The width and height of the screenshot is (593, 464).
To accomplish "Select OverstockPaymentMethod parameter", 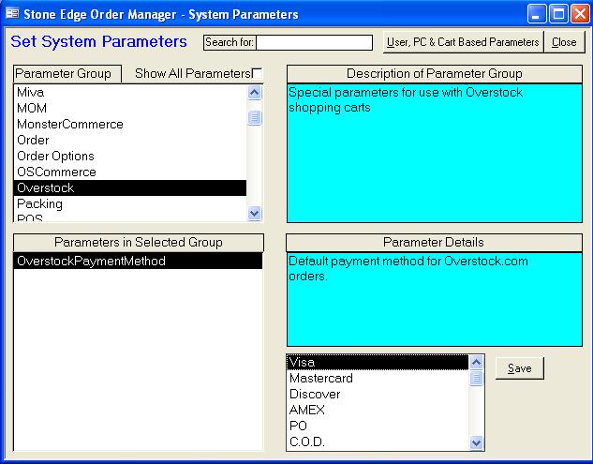I will 138,262.
